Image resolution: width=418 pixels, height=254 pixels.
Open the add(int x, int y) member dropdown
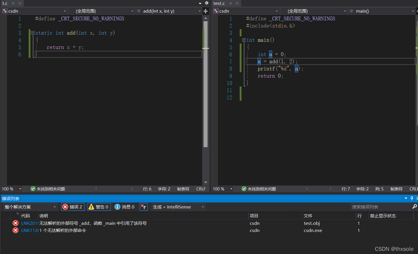coord(169,11)
